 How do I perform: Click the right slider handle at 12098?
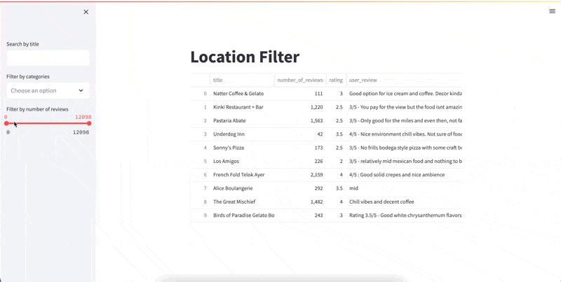[x=89, y=124]
